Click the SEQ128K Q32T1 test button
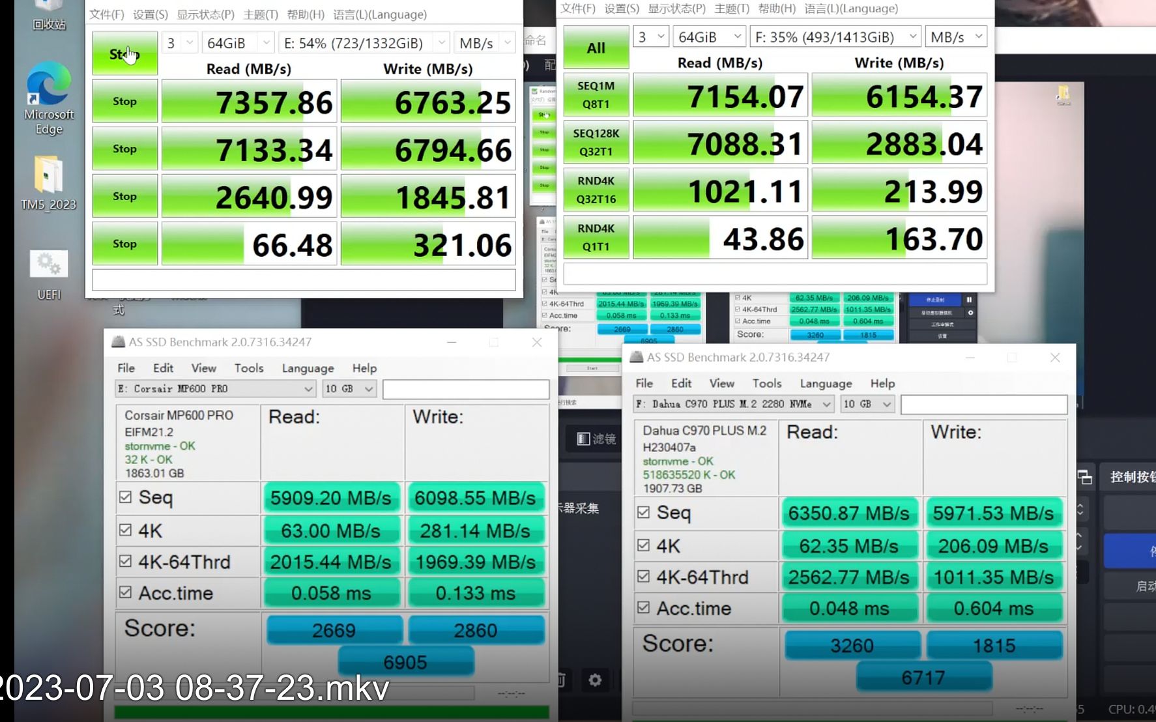The height and width of the screenshot is (722, 1156). point(596,143)
